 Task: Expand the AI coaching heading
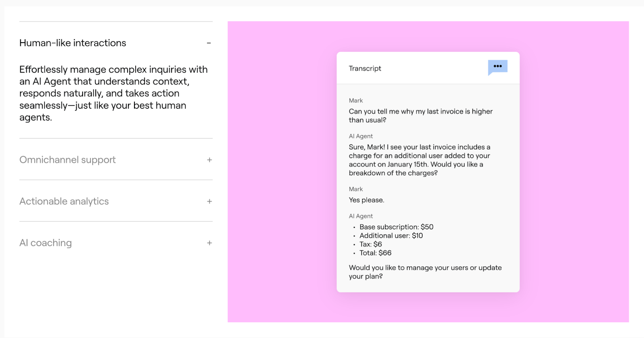[x=46, y=243]
